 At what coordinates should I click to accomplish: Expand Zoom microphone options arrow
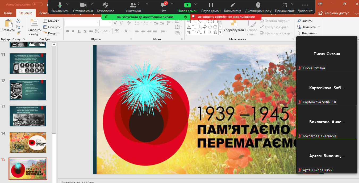(67, 4)
